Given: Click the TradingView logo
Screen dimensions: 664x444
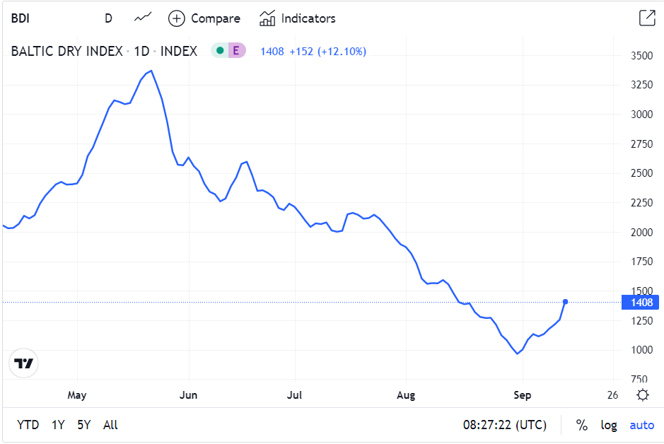Looking at the screenshot, I should pyautogui.click(x=24, y=363).
